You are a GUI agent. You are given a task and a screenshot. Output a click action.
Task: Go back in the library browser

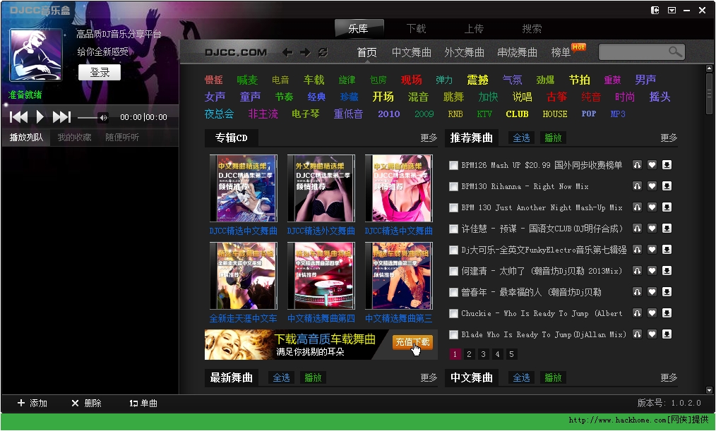coord(287,52)
